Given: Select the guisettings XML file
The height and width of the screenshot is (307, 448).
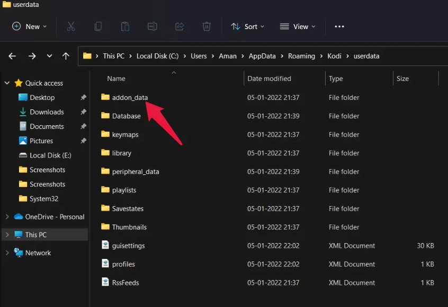Looking at the screenshot, I should coord(128,246).
